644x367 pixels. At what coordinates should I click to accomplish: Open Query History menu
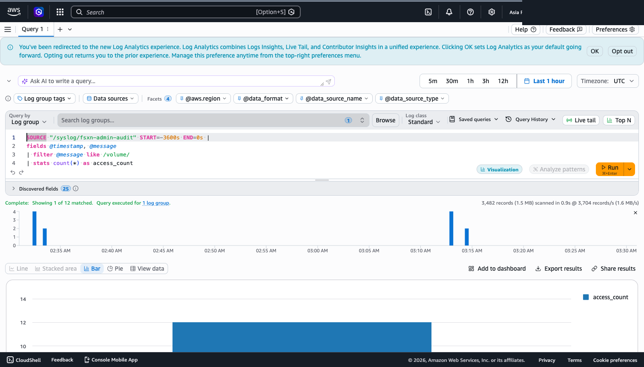click(x=530, y=119)
